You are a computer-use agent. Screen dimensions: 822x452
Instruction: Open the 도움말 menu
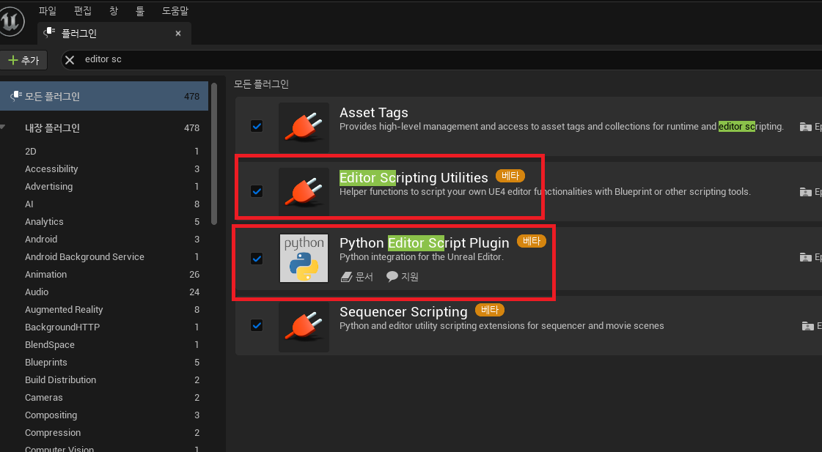point(175,10)
